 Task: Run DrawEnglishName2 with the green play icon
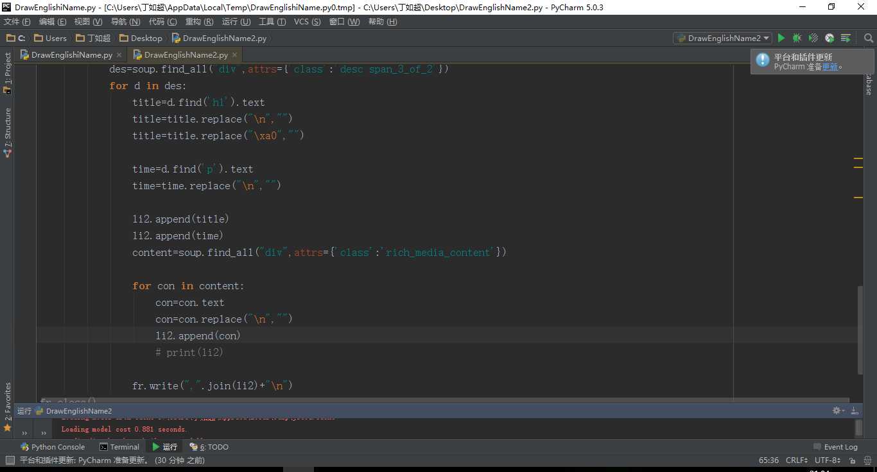coord(781,38)
